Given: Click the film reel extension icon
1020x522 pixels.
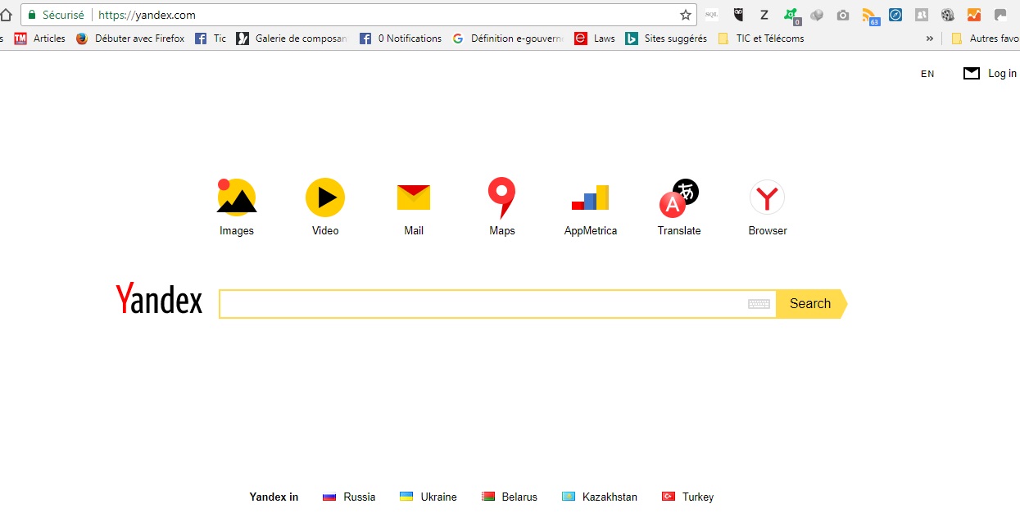Looking at the screenshot, I should coord(948,15).
